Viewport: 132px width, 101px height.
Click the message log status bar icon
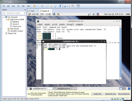point(127,99)
